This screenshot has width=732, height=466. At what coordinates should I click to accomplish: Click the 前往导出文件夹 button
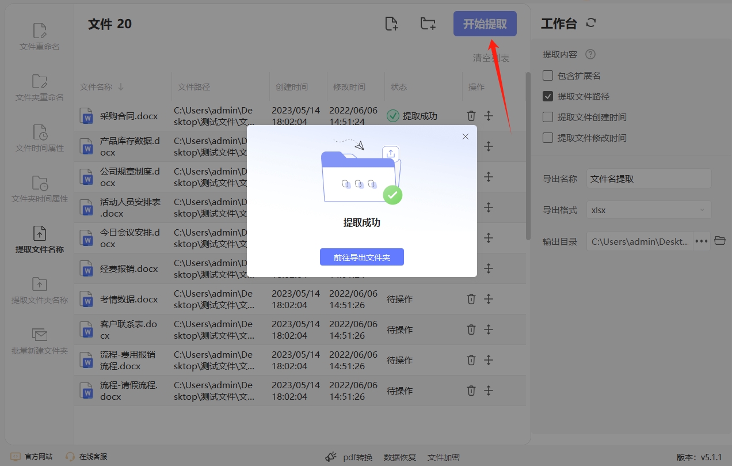point(362,257)
